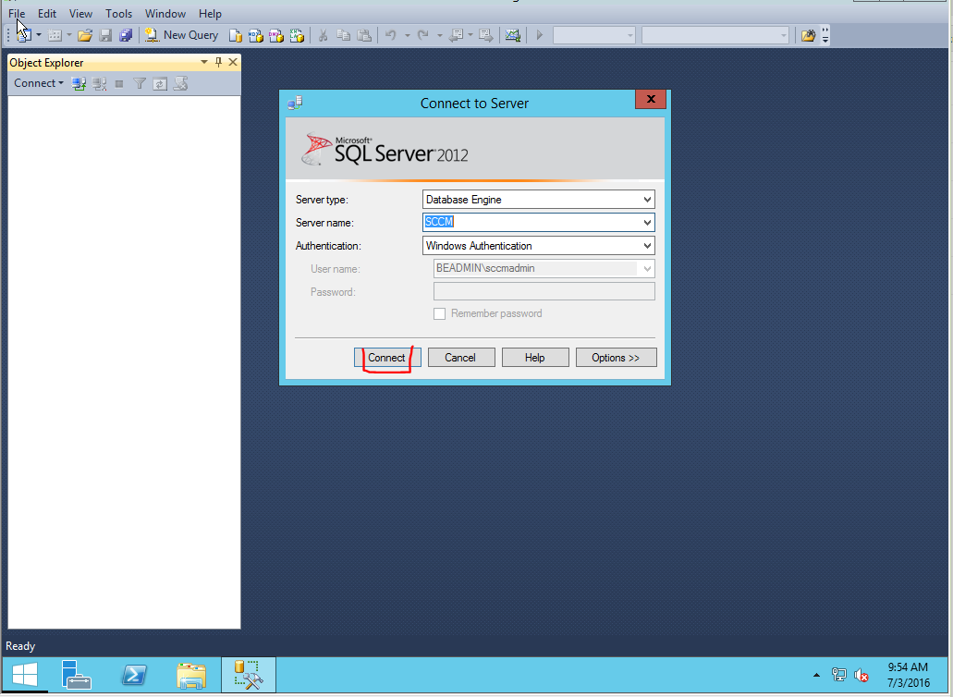The image size is (953, 697).
Task: Open the Tools menu
Action: coord(118,13)
